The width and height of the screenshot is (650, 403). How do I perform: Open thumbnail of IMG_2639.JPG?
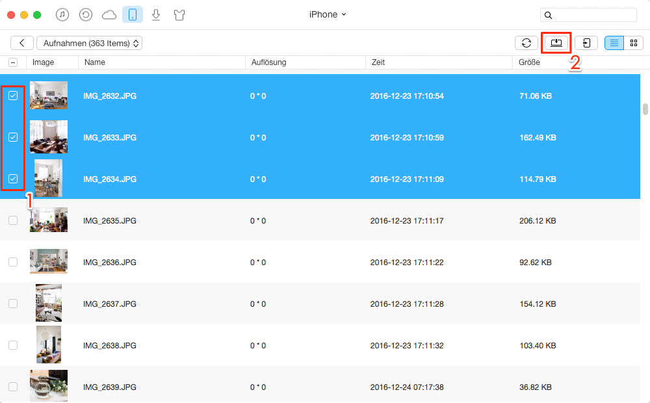[x=49, y=385]
